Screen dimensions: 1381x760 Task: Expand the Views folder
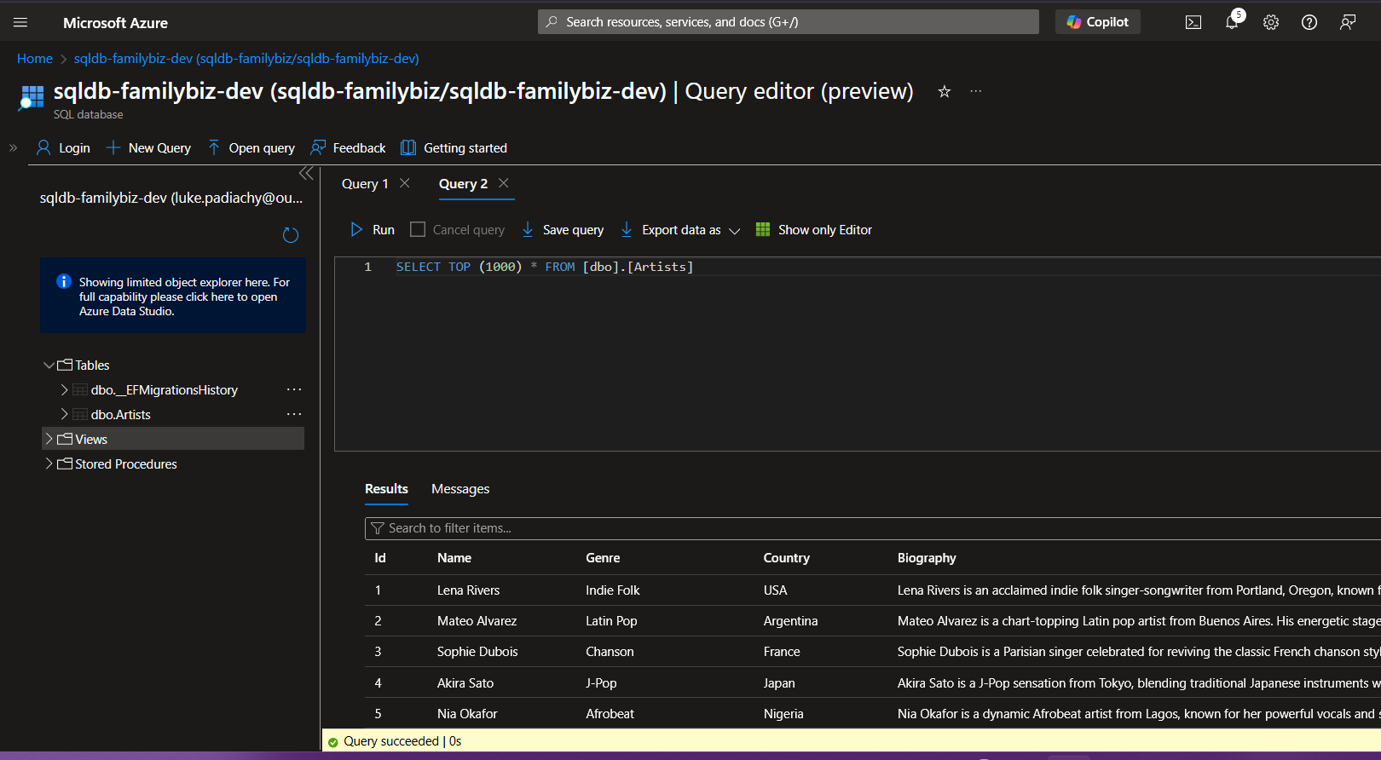[x=49, y=439]
